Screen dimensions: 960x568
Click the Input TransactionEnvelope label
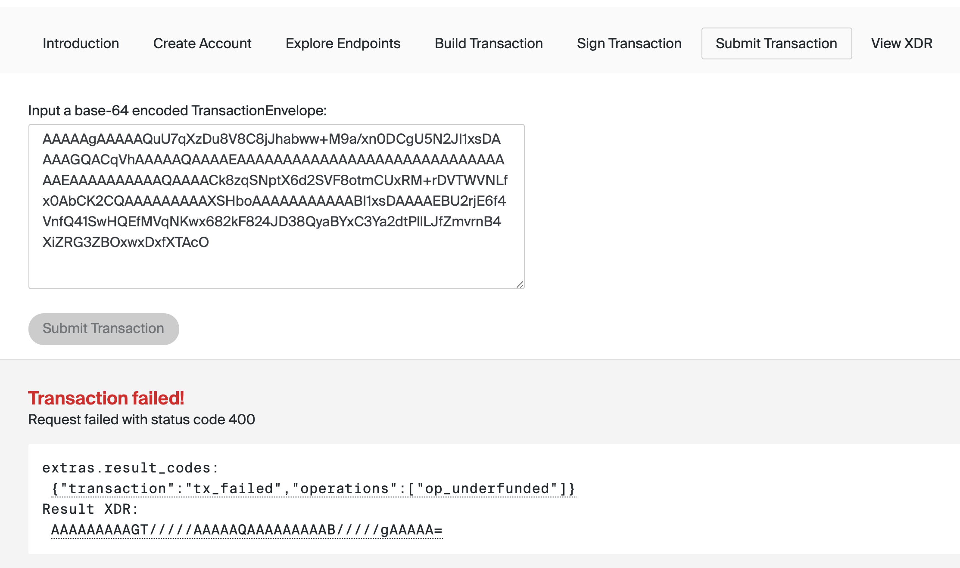pos(177,111)
